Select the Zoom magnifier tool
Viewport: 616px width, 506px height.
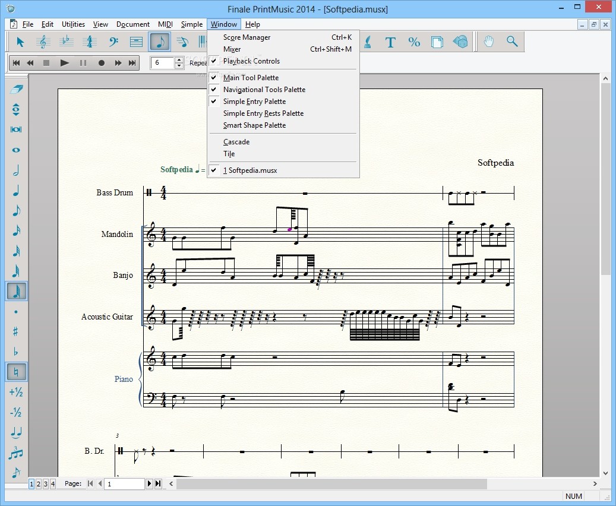pyautogui.click(x=512, y=42)
